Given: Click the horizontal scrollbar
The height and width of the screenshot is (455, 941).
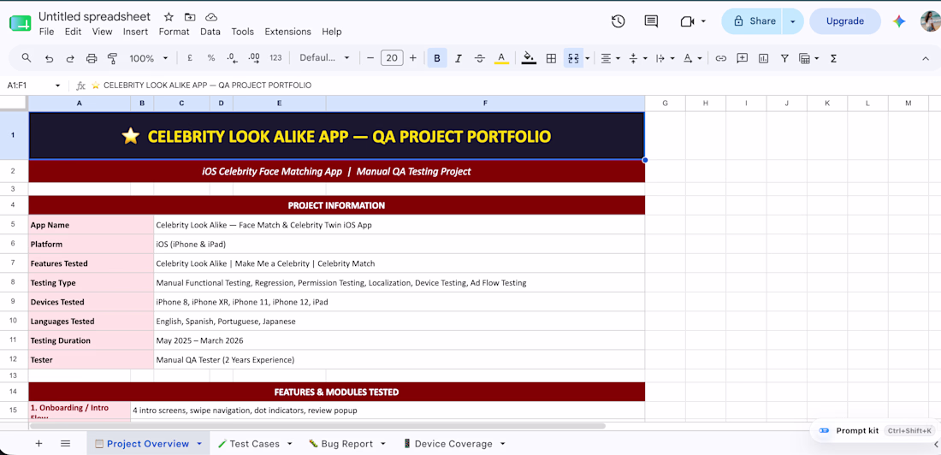Looking at the screenshot, I should [x=317, y=426].
